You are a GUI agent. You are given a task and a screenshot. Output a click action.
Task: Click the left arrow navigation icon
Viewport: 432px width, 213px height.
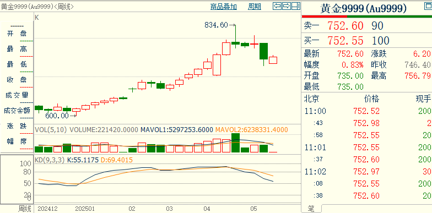(x=277, y=6)
